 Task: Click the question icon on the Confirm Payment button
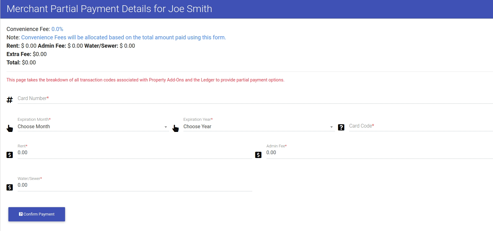[21, 214]
